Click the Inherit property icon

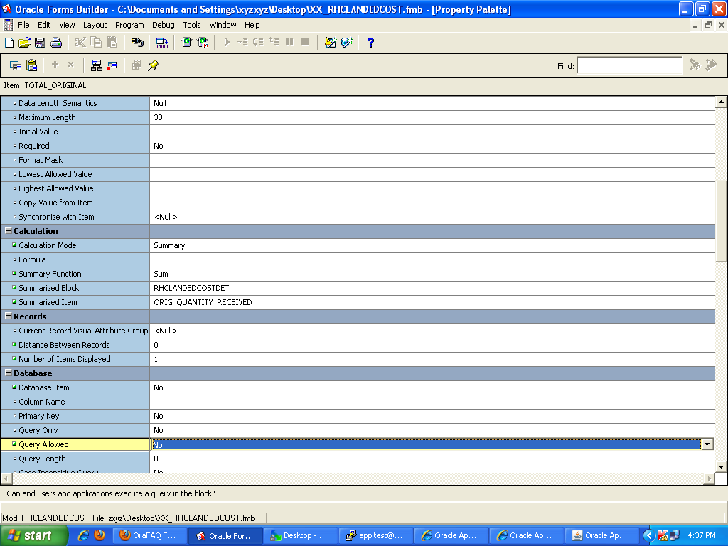tap(112, 65)
